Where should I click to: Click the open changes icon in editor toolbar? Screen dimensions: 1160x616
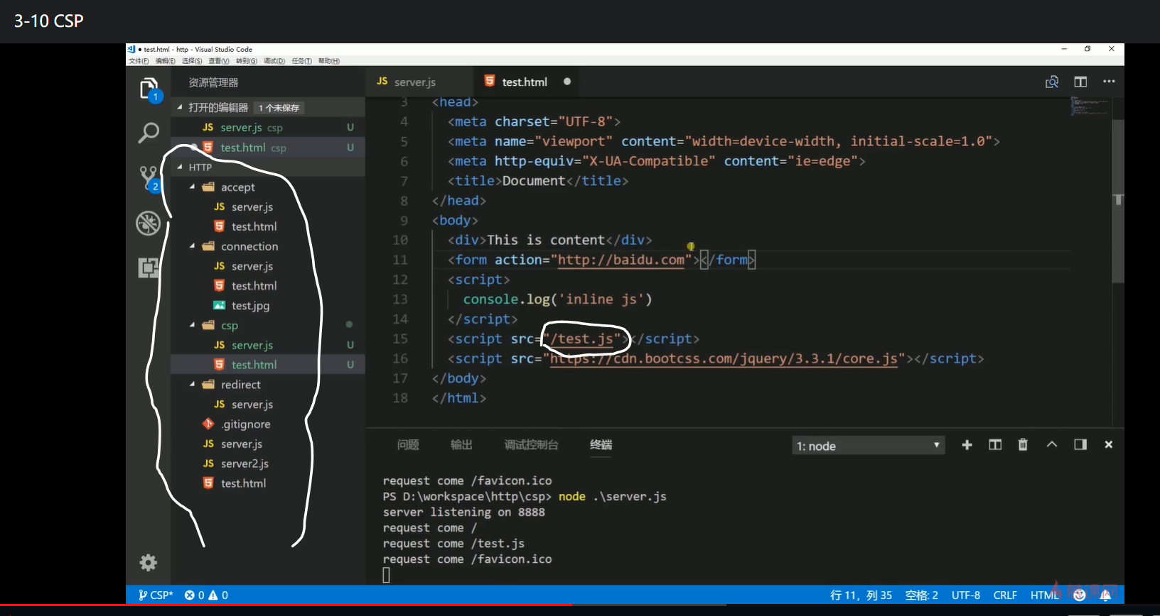[x=1052, y=82]
